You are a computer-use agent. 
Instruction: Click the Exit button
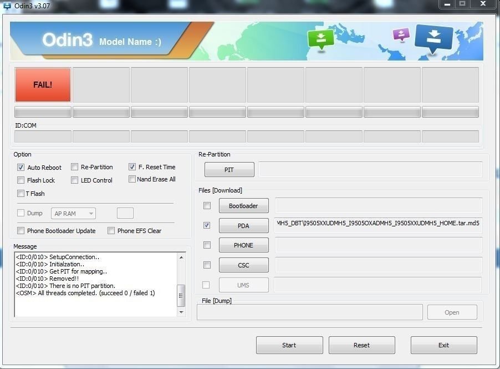point(443,345)
